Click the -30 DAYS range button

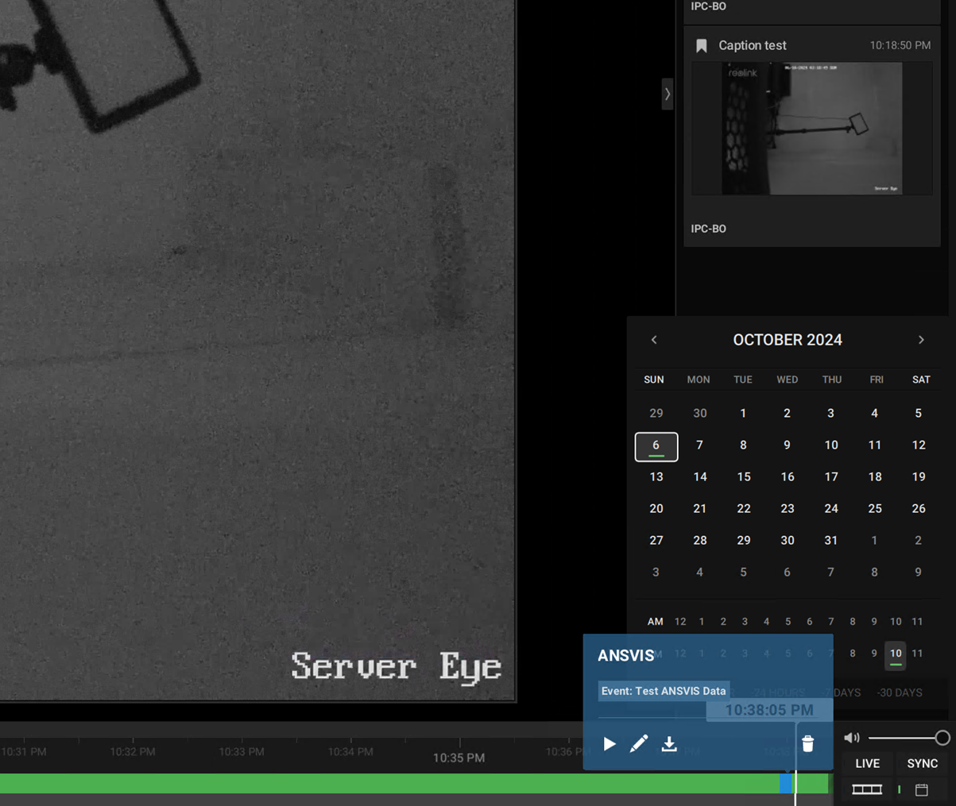[900, 692]
